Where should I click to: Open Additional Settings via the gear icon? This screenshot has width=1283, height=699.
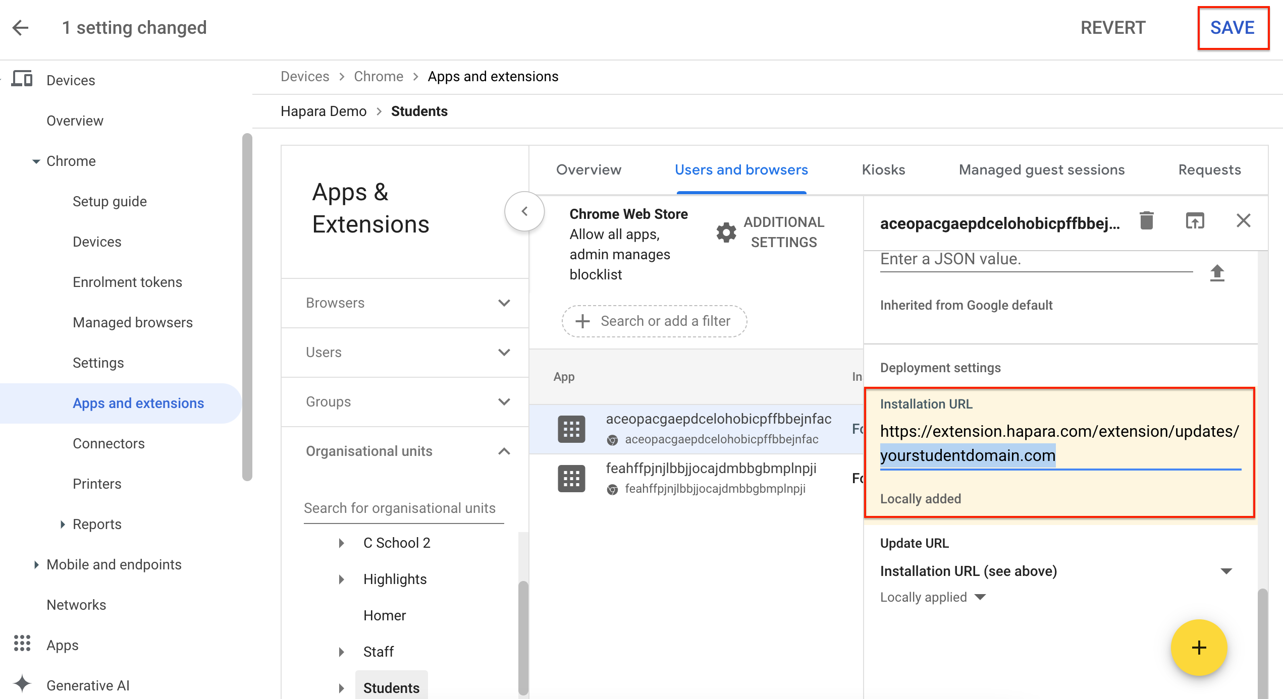click(726, 232)
